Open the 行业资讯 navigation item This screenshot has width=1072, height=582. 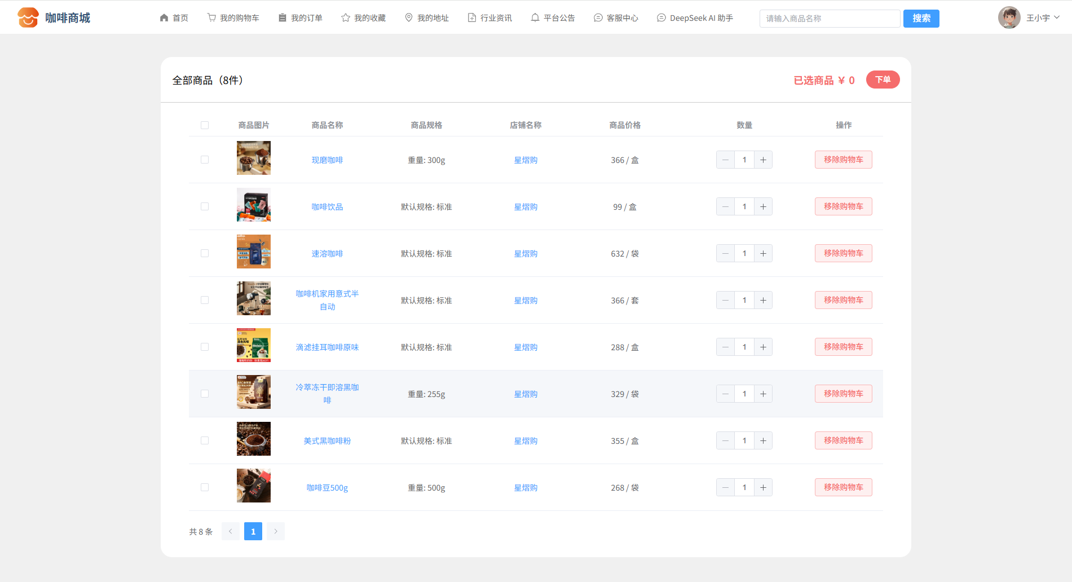click(x=490, y=18)
